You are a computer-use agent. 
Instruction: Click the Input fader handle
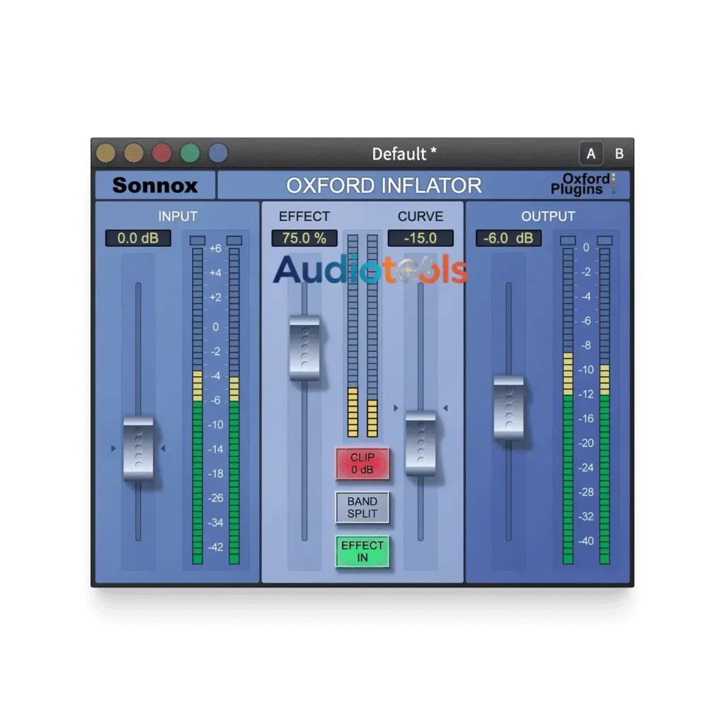[138, 448]
